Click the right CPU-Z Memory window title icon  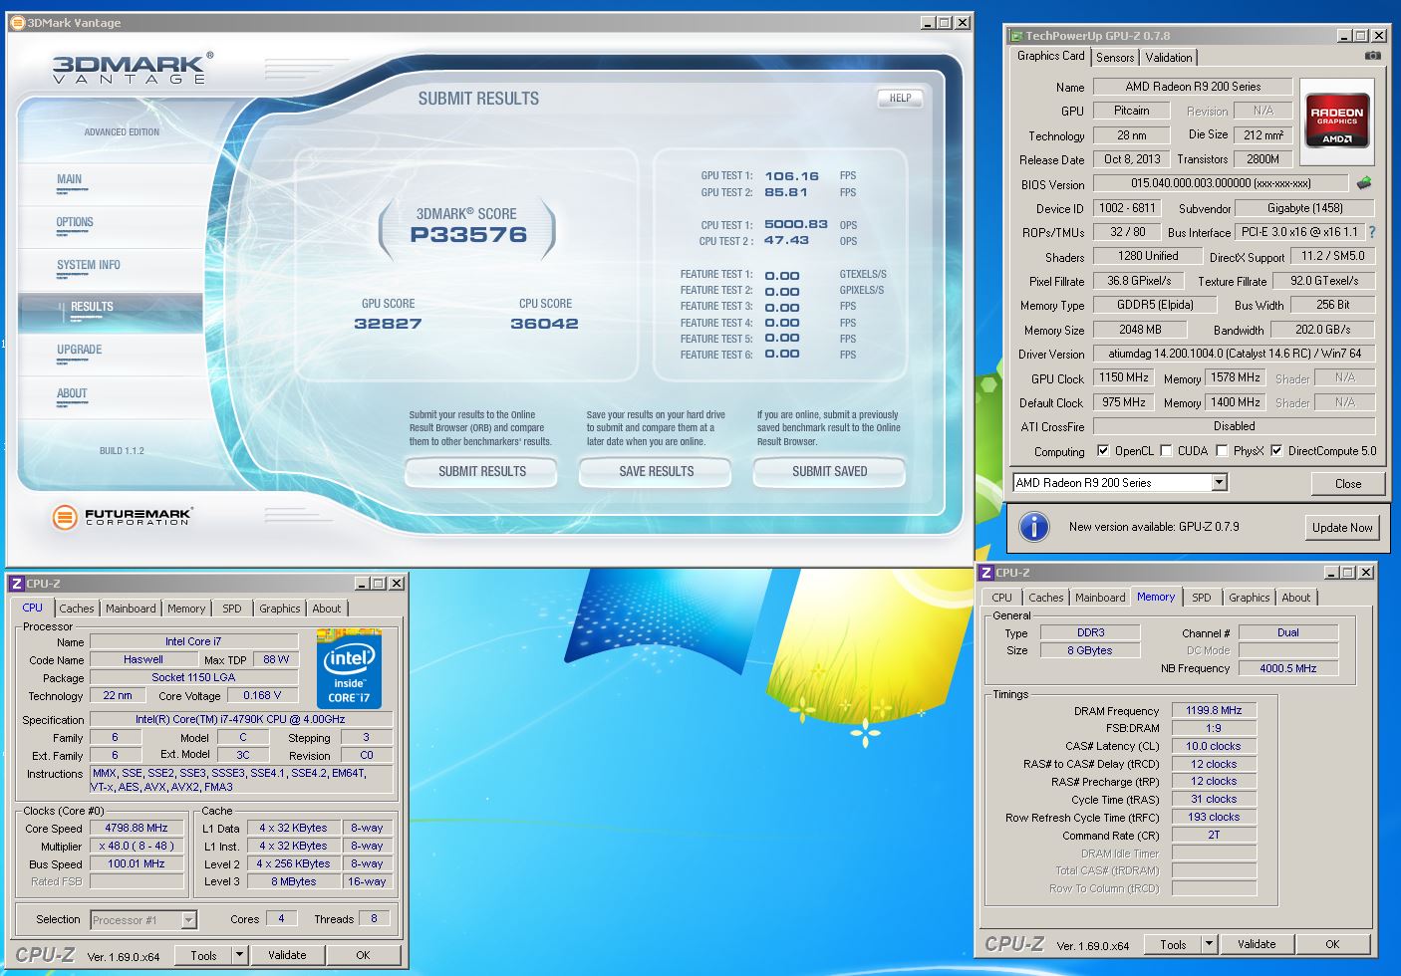(x=986, y=573)
